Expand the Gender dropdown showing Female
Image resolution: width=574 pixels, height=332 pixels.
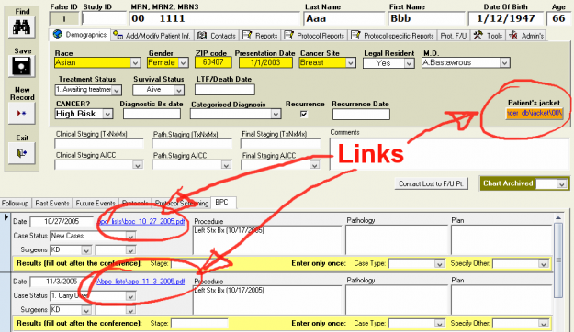point(183,63)
